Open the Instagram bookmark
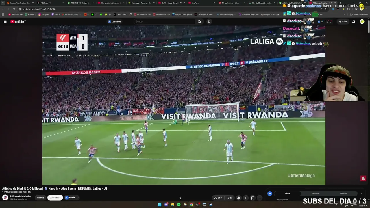370x208 pixels. pos(44,14)
